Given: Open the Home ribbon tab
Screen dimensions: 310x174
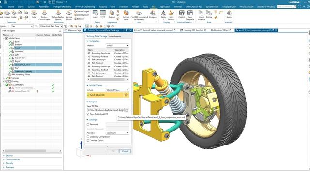Looking at the screenshot, I should (x=11, y=7).
